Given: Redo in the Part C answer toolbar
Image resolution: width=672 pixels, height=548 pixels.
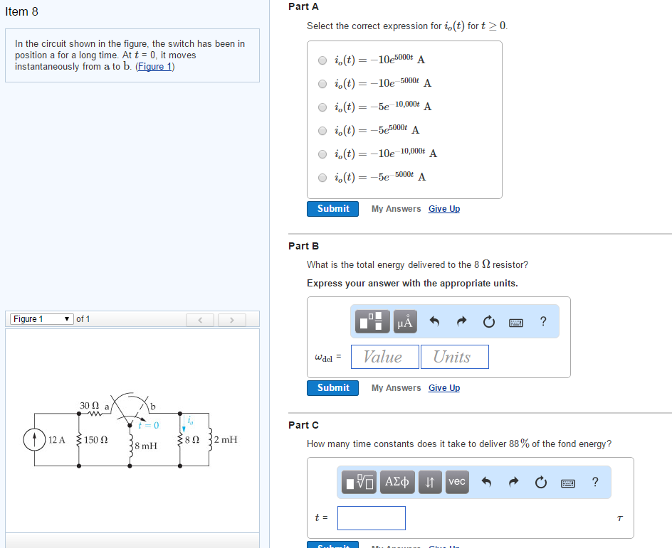Looking at the screenshot, I should [513, 482].
